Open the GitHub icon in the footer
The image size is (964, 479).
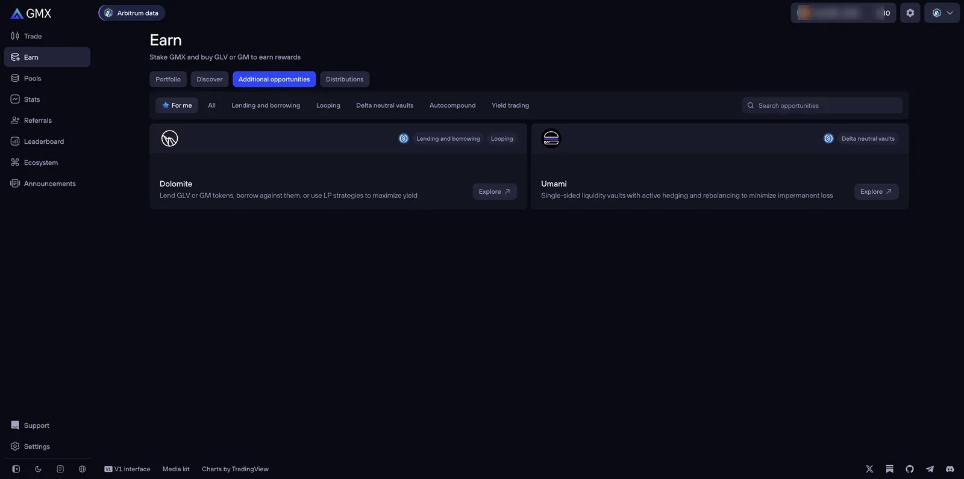coord(910,469)
